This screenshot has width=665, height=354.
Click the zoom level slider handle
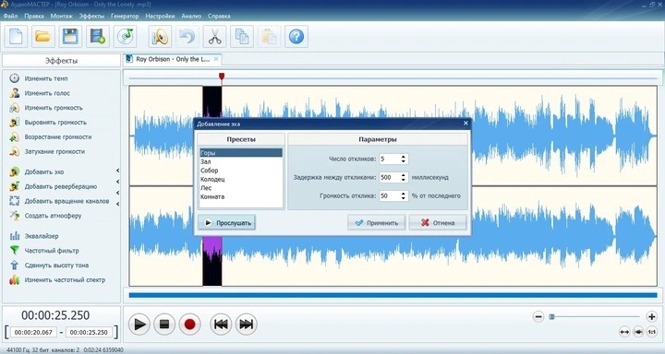[551, 316]
